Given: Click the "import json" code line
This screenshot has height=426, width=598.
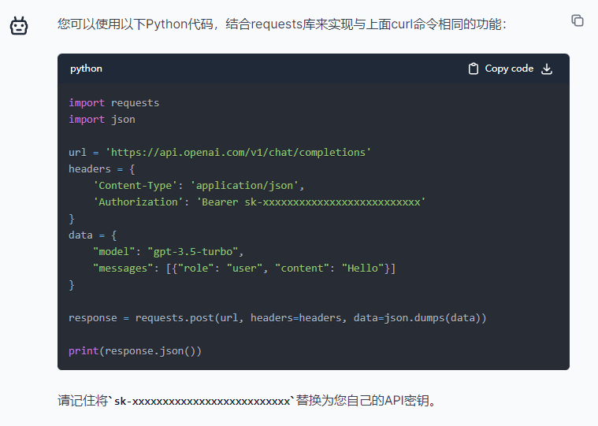Looking at the screenshot, I should [x=102, y=119].
